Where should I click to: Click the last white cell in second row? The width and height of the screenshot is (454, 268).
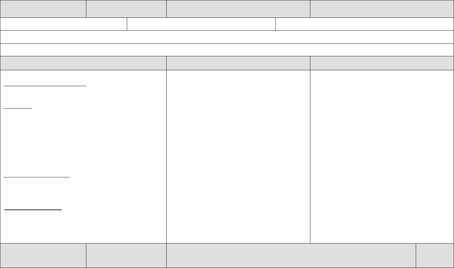pyautogui.click(x=364, y=24)
